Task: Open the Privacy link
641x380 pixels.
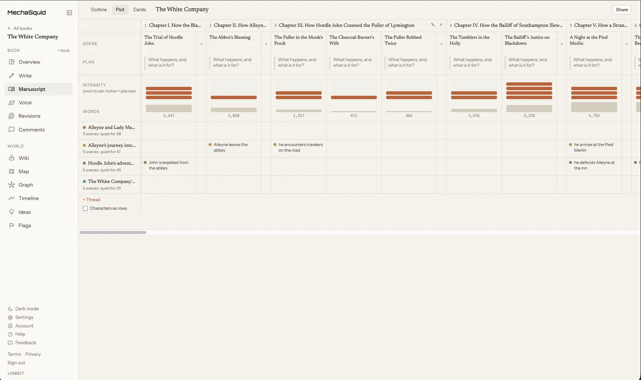Action: click(x=33, y=354)
